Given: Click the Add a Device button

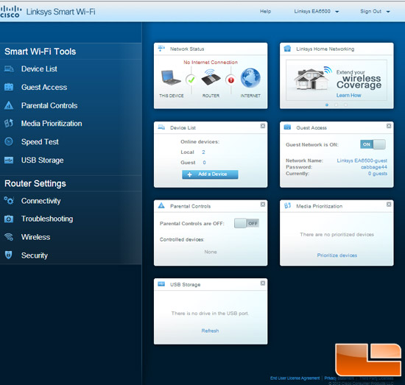Looking at the screenshot, I should (x=210, y=174).
